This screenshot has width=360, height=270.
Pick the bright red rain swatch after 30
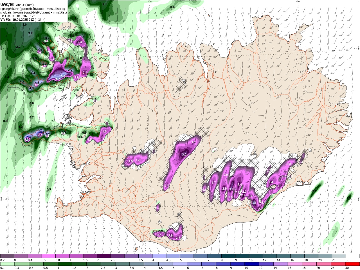coord(353,264)
